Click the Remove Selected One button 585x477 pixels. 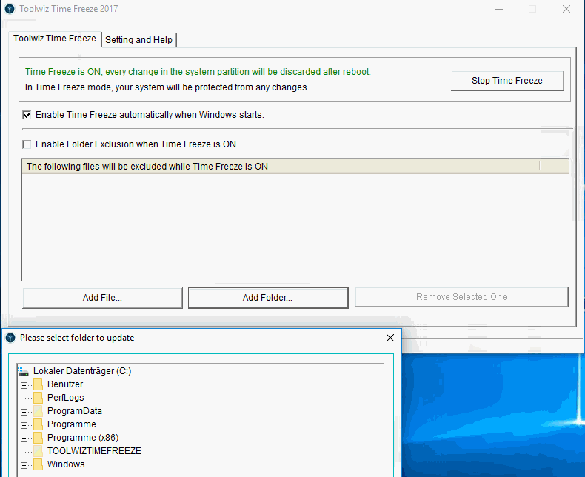461,297
